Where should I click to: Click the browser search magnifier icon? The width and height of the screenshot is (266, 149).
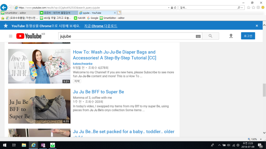coord(239,8)
